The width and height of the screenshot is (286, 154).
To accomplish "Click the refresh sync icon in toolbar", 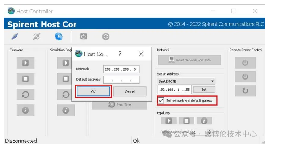I will point(106,37).
